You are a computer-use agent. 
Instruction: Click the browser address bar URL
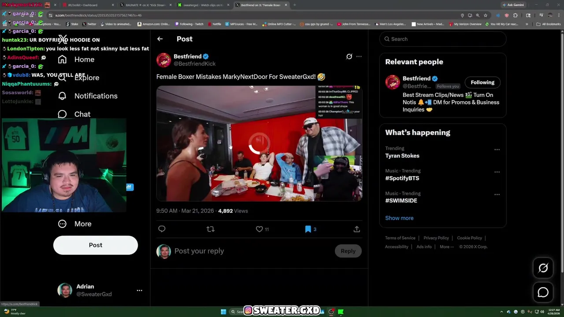click(98, 15)
